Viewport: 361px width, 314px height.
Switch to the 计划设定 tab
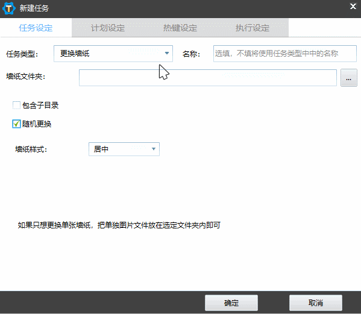coord(108,28)
